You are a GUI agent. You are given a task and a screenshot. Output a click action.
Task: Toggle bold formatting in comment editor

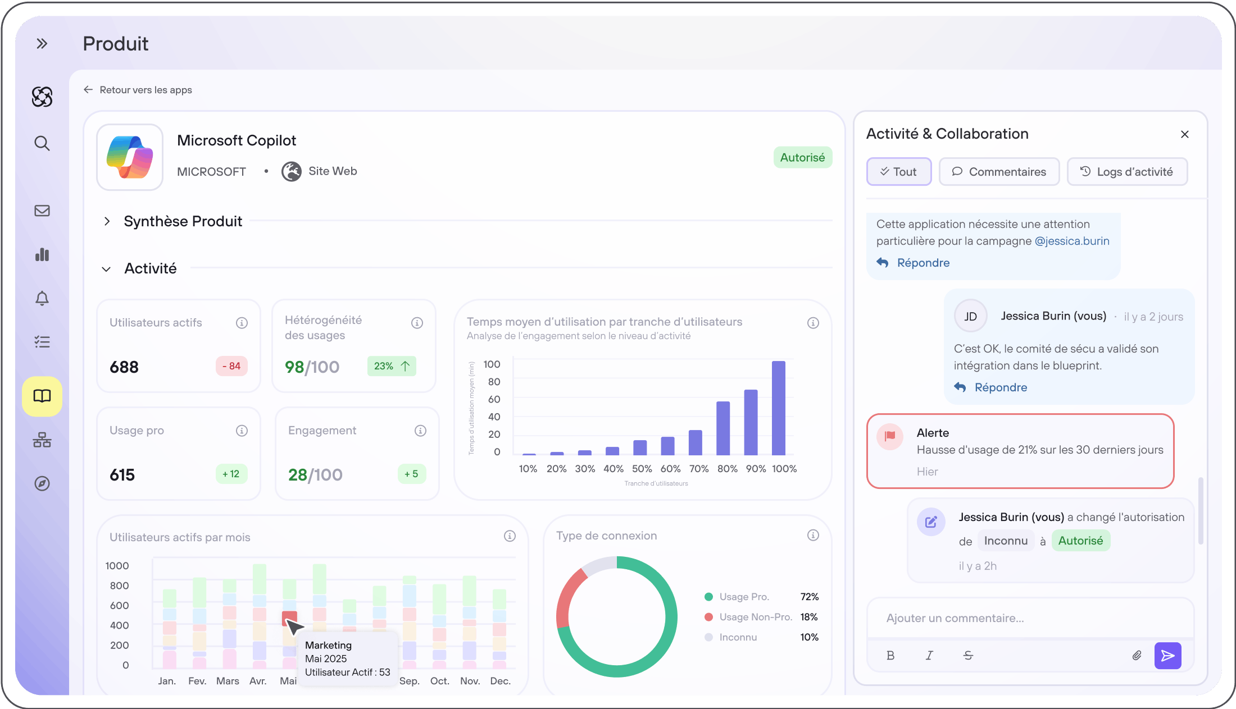pyautogui.click(x=890, y=655)
